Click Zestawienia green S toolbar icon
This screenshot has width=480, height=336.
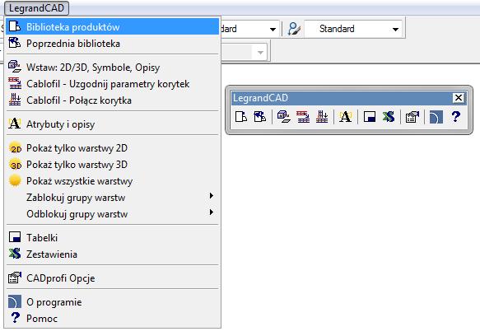point(389,117)
